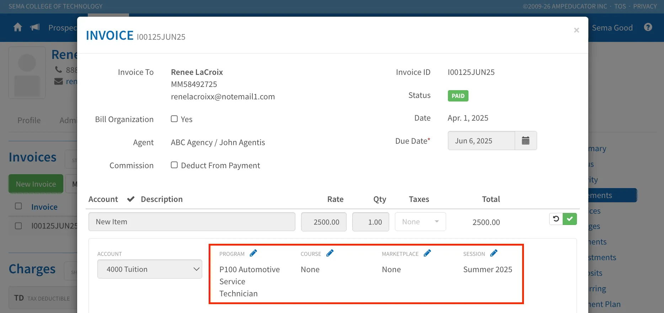Edit the Session with pencil icon
Viewport: 664px width, 313px height.
(x=494, y=253)
